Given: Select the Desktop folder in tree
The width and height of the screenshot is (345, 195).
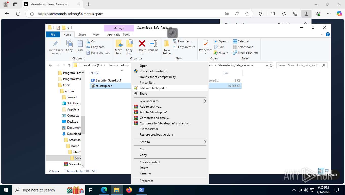Looking at the screenshot, I should pyautogui.click(x=72, y=122).
